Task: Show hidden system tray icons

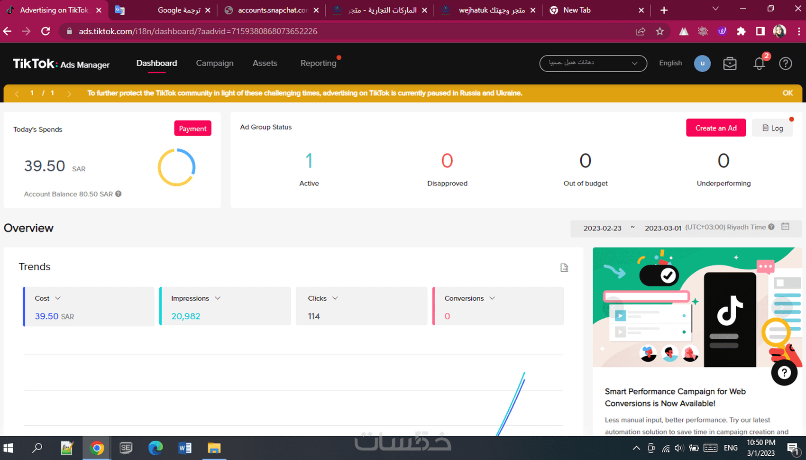Action: 636,448
